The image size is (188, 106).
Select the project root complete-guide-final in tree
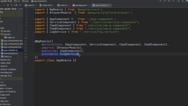pyautogui.click(x=8, y=9)
